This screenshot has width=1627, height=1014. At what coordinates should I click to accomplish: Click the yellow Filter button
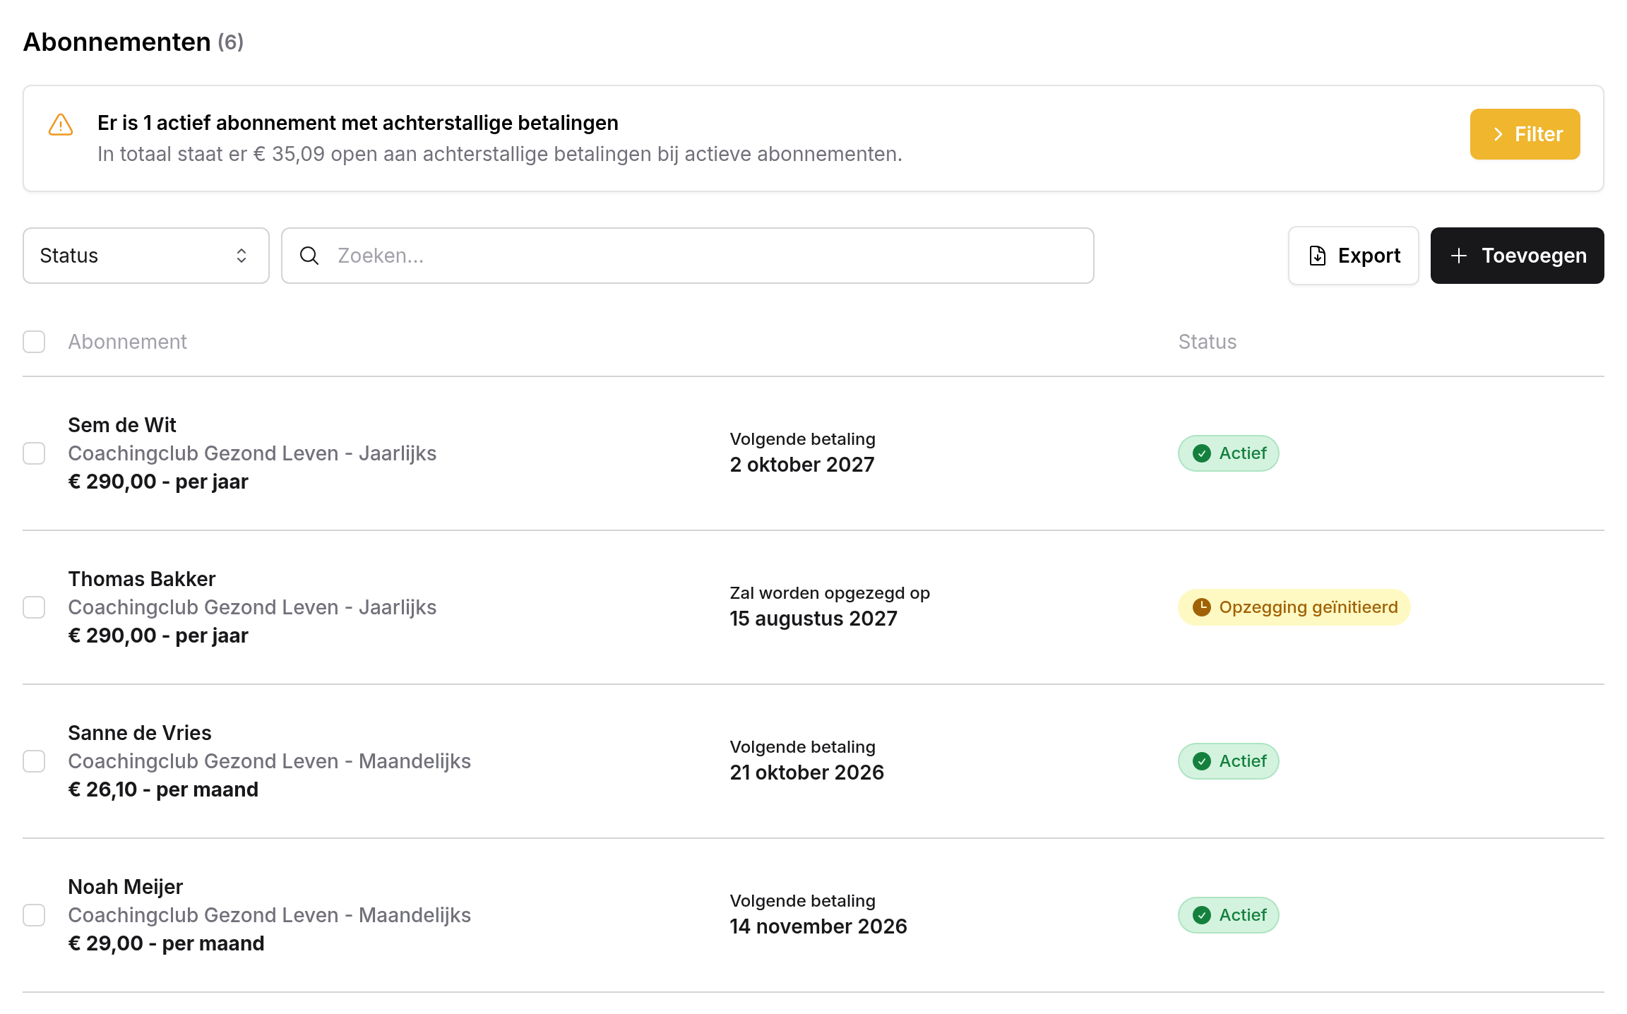1525,134
